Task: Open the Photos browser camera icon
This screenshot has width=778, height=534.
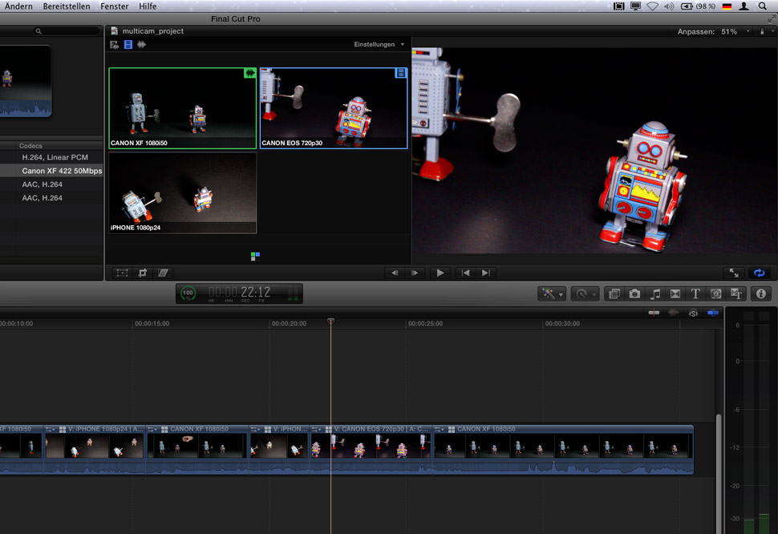Action: pos(634,294)
